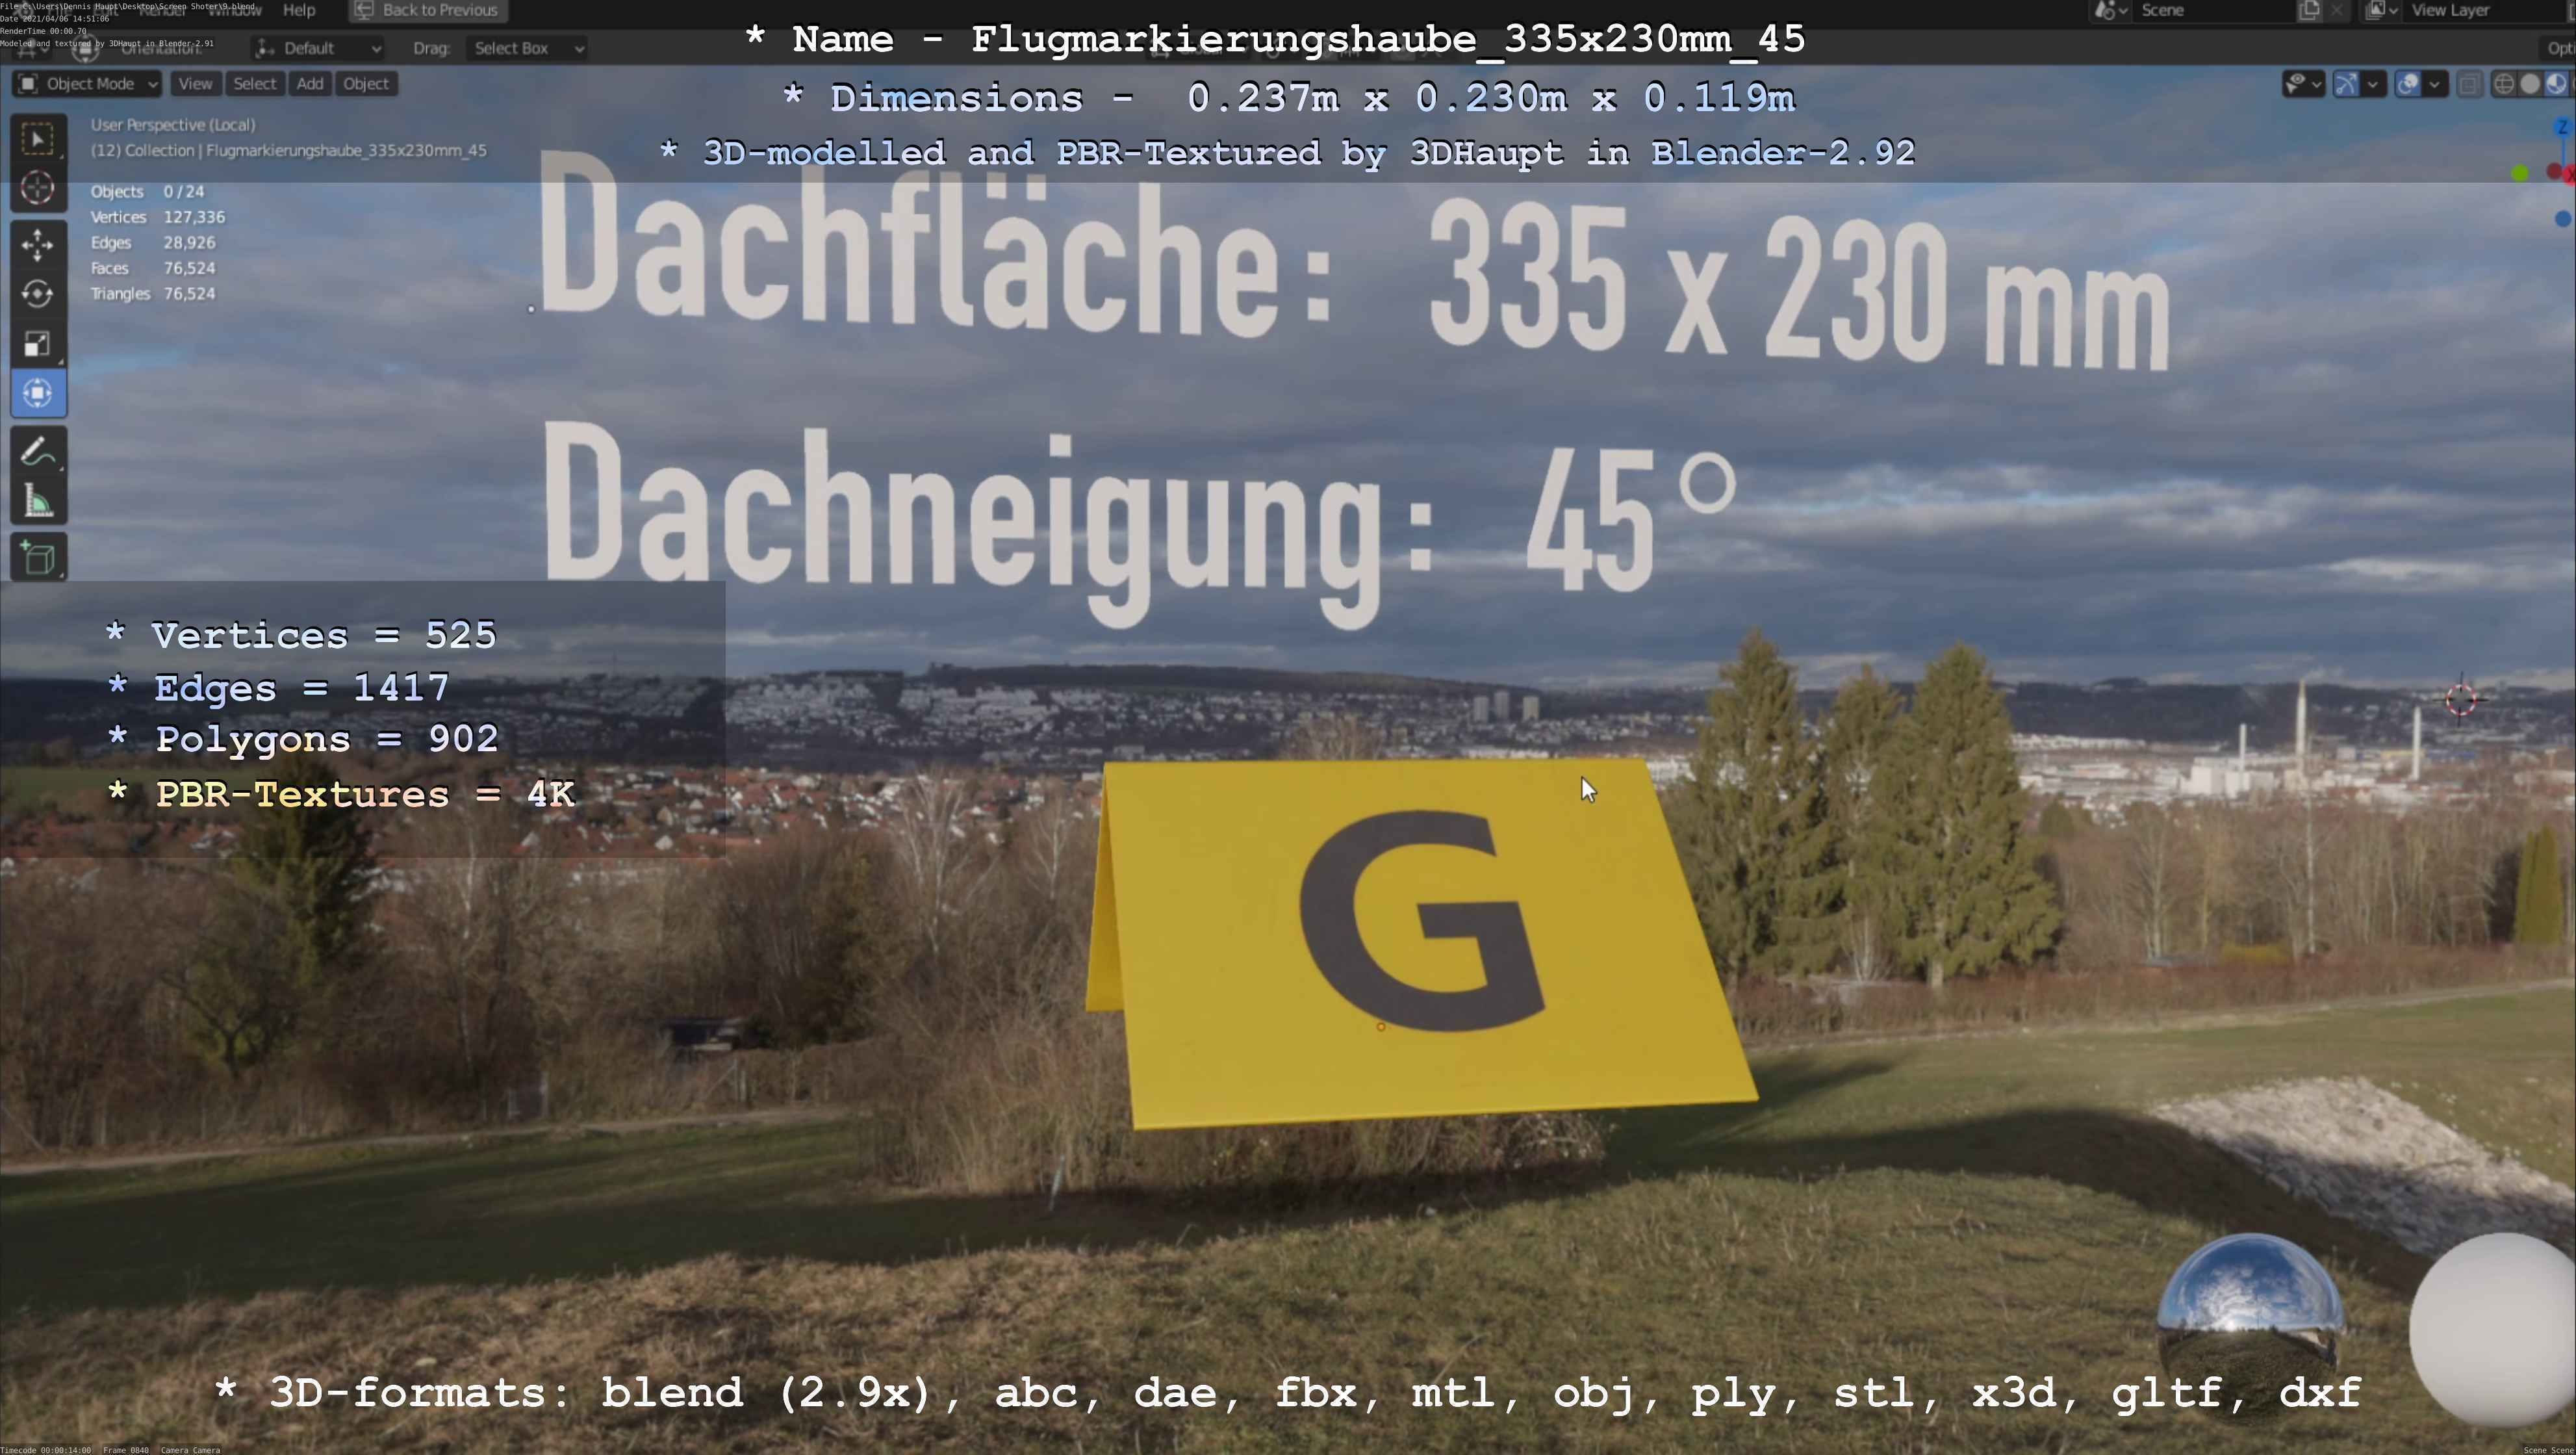Click the 'Triangles 76,524' statistic

pos(152,294)
